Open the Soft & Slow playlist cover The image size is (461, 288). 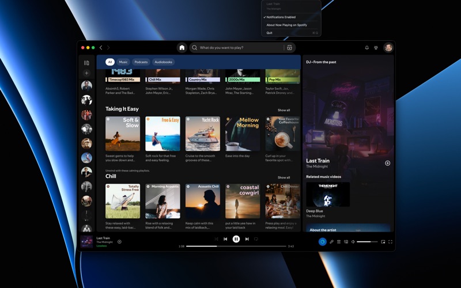123,134
